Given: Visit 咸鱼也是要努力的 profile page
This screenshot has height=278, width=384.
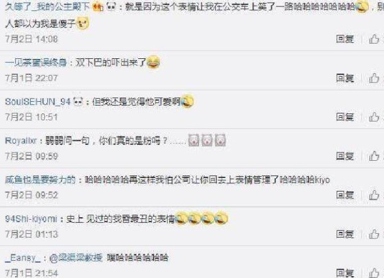Looking at the screenshot, I should point(40,180).
